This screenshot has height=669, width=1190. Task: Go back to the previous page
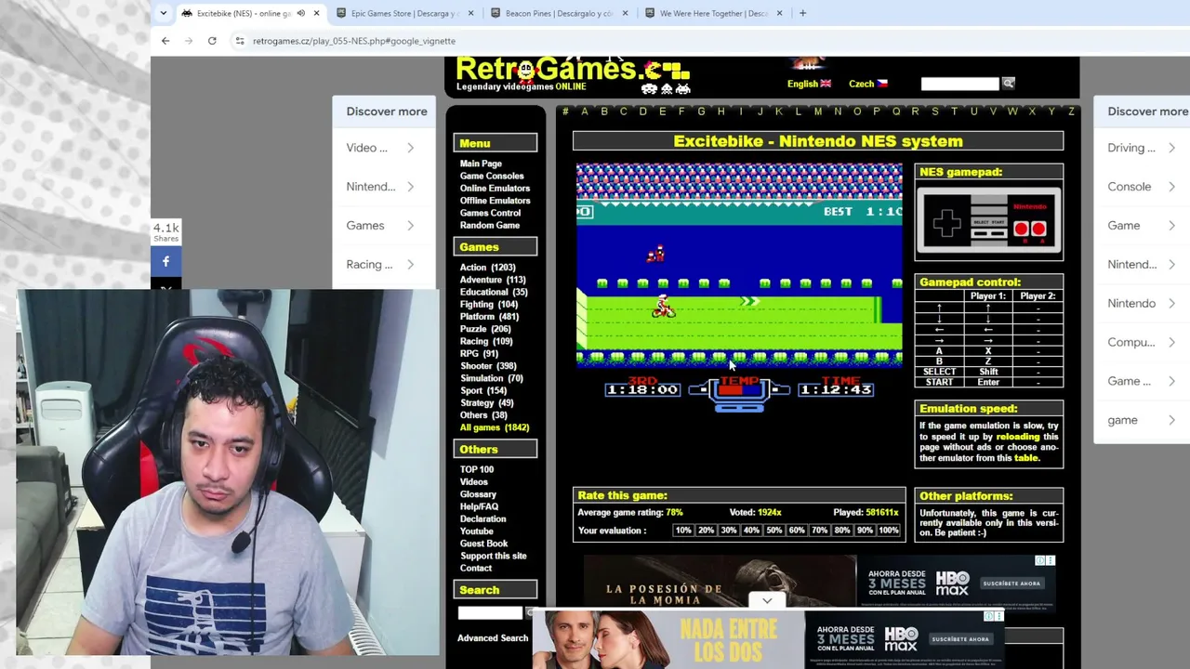pos(165,41)
